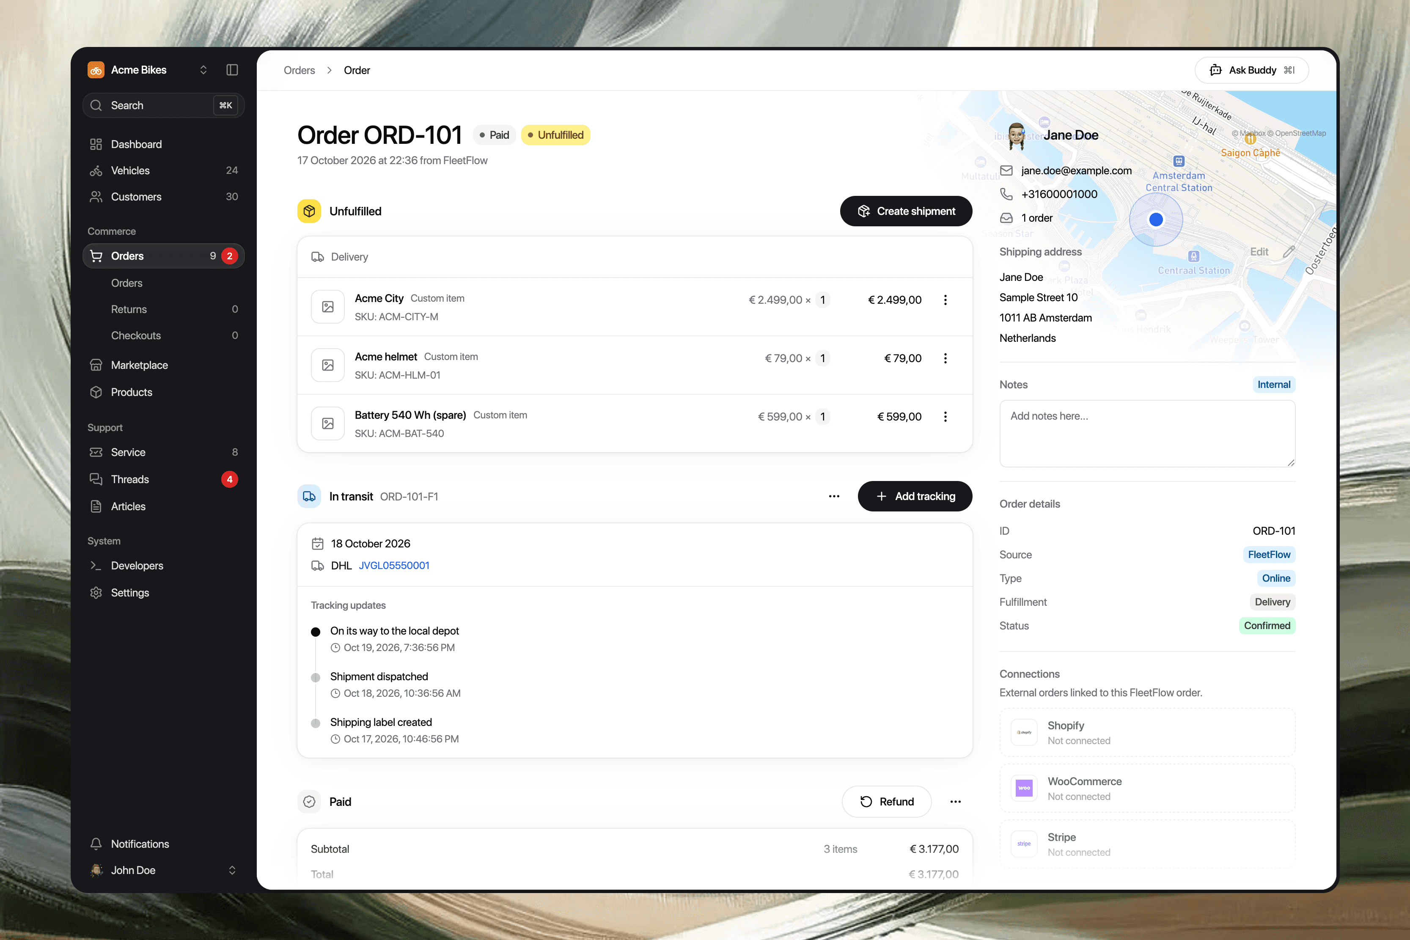Open the Paid section more options
Viewport: 1410px width, 940px height.
tap(956, 802)
